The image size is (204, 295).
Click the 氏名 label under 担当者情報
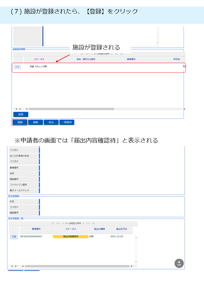click(12, 201)
